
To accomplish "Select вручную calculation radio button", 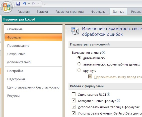I will click(79, 70).
